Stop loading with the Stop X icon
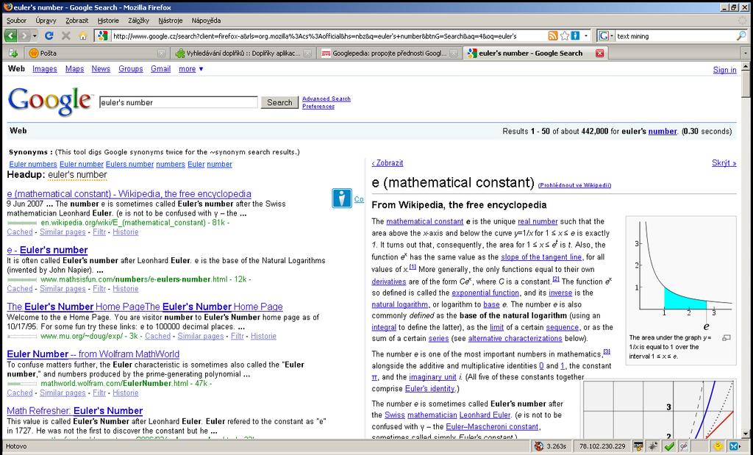This screenshot has height=455, width=753. click(x=66, y=36)
